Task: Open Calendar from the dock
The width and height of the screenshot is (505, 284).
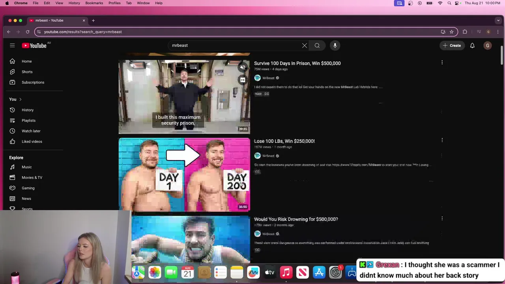Action: 187,272
